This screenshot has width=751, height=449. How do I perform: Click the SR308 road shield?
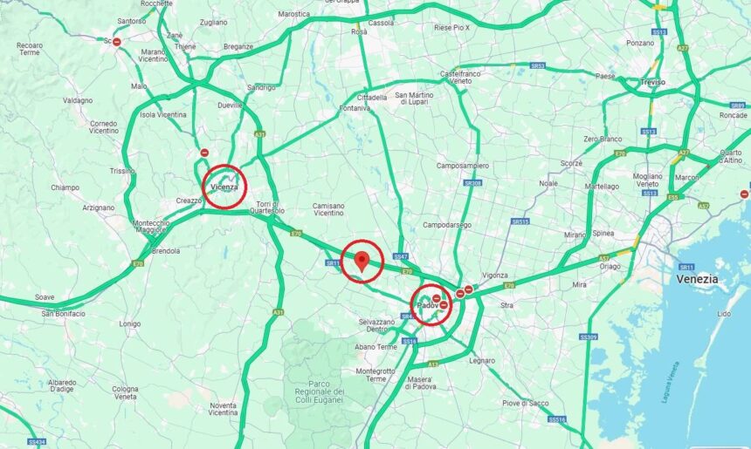[472, 183]
